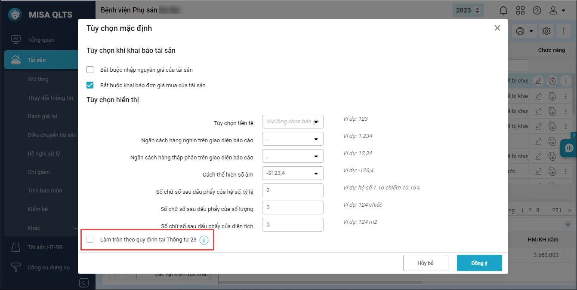Select Tính hao mòn menu item
The width and height of the screenshot is (577, 290).
point(45,190)
